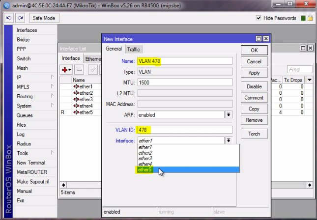The width and height of the screenshot is (317, 220).
Task: Open MetaROUTER in the sidebar
Action: pos(35,172)
